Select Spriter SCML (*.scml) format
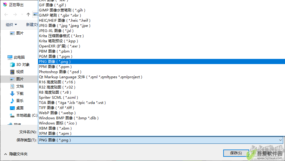 (161, 98)
